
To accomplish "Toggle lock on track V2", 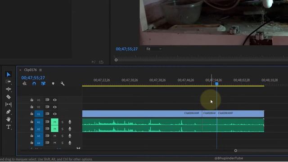I will pos(32,107).
